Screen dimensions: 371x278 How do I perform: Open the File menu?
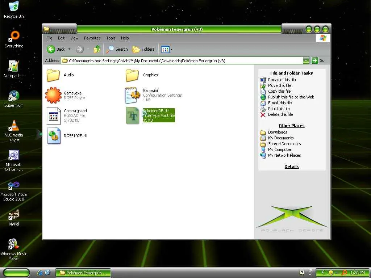coord(49,38)
